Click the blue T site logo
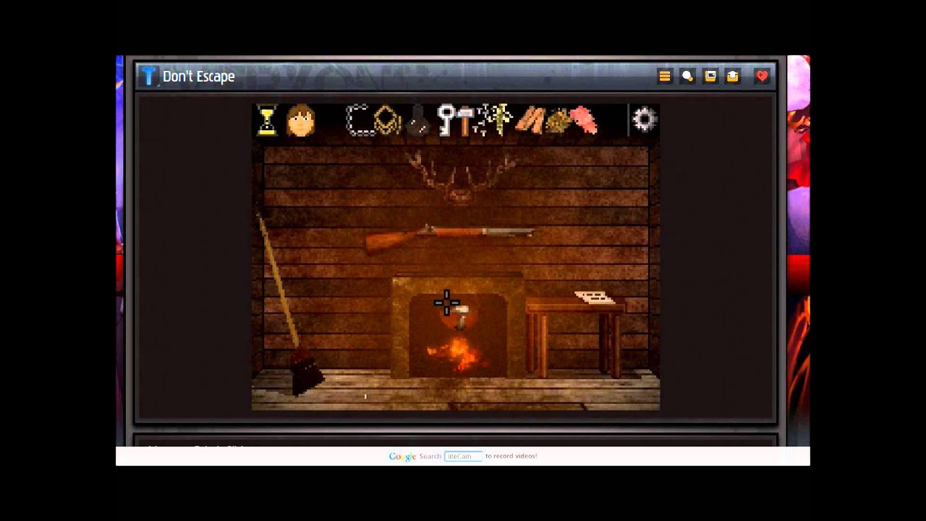 (x=148, y=76)
